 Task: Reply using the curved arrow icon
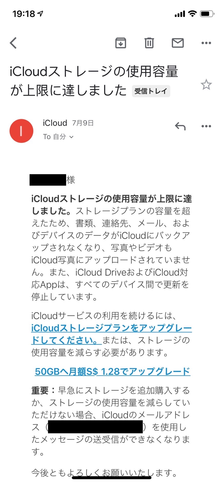click(x=180, y=126)
